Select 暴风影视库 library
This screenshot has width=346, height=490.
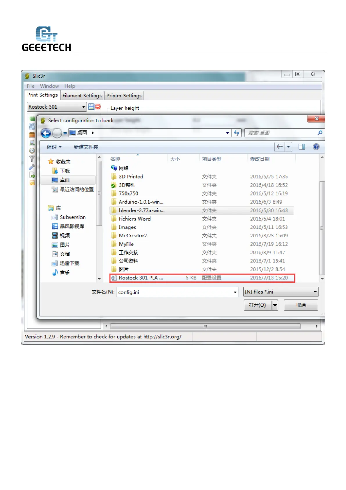tap(68, 226)
